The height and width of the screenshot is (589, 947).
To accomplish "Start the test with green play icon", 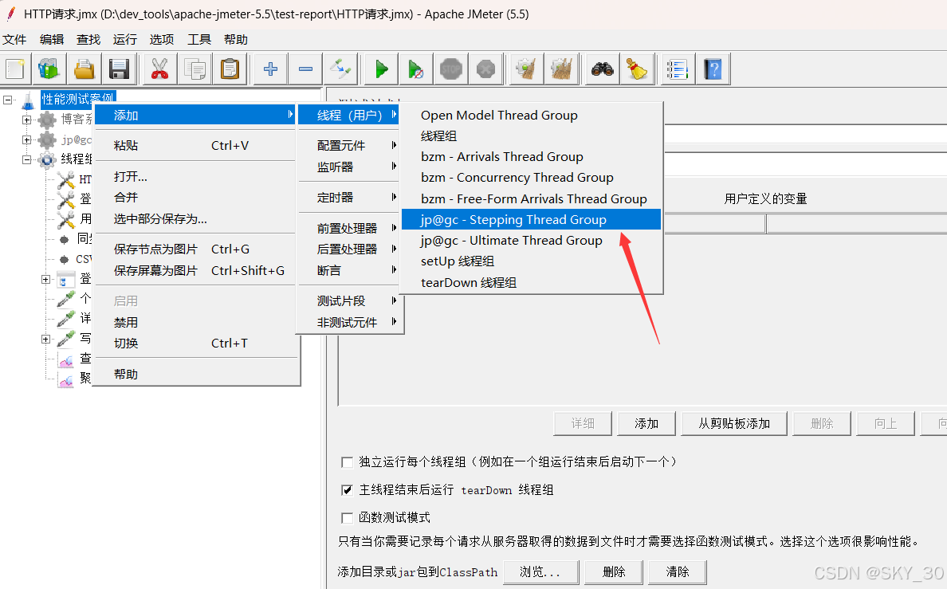I will click(x=381, y=69).
